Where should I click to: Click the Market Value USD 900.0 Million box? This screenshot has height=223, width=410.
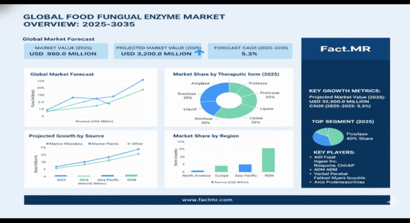[66, 51]
